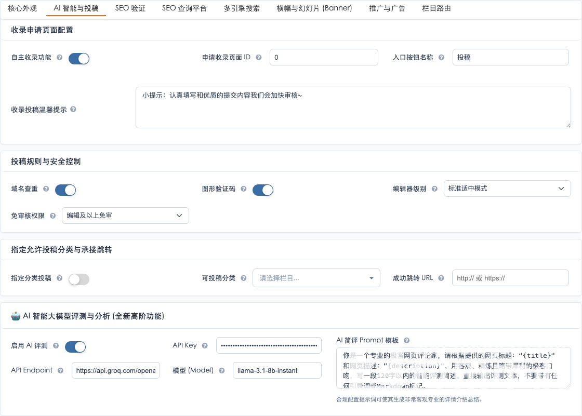The height and width of the screenshot is (416, 582).
Task: Focus the 成功跳转 URL field
Action: (510, 278)
